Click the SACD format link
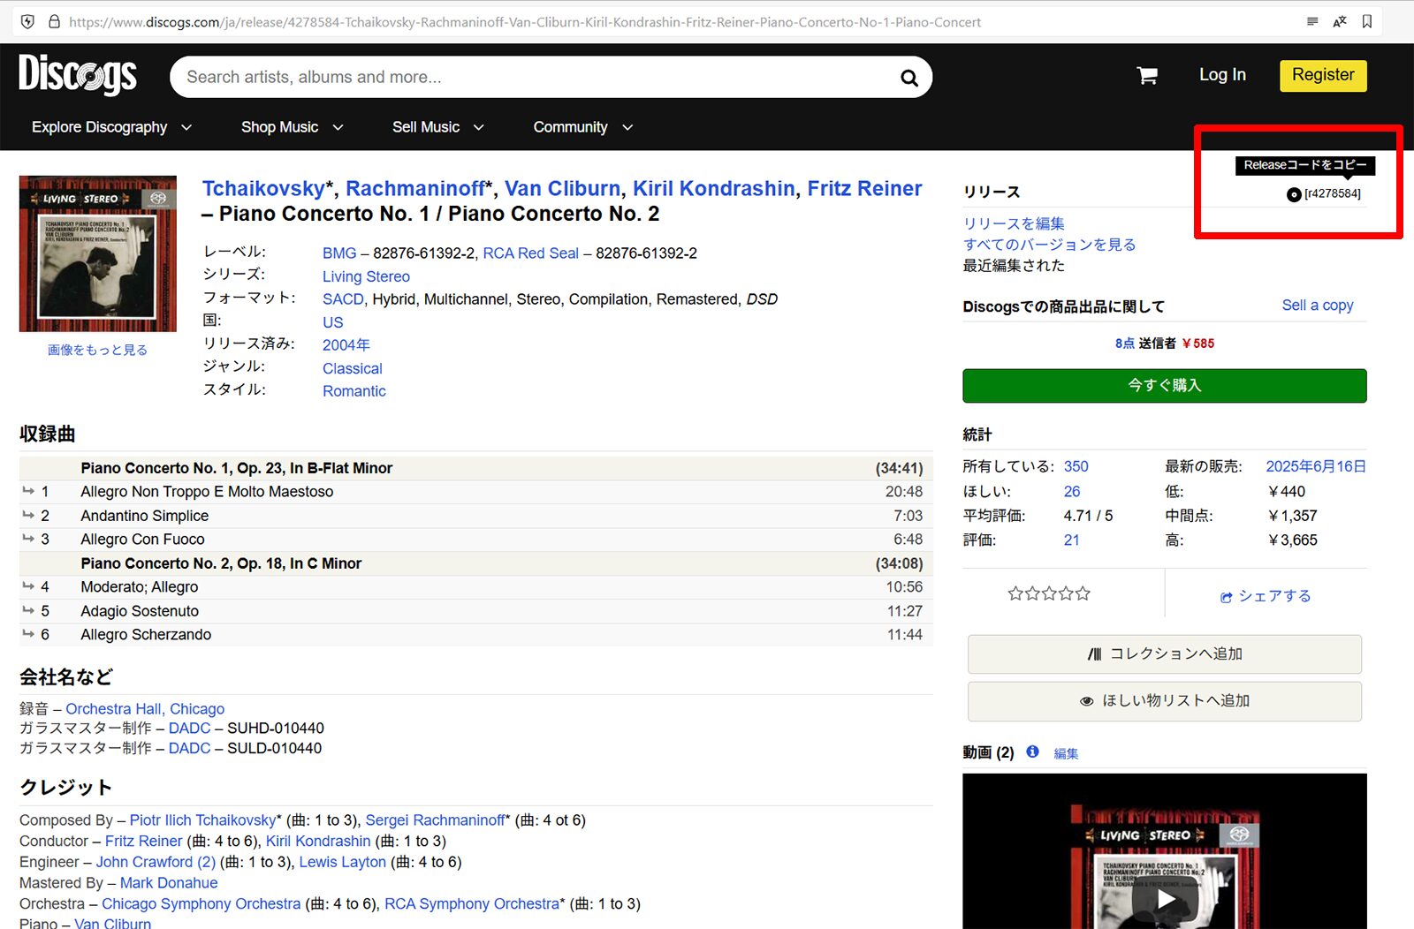This screenshot has width=1414, height=929. pyautogui.click(x=343, y=299)
